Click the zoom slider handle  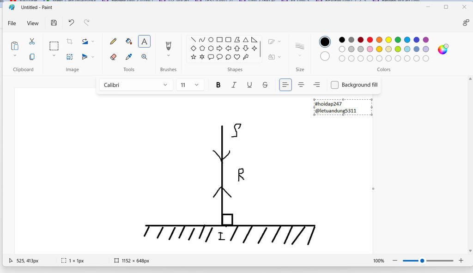click(422, 261)
